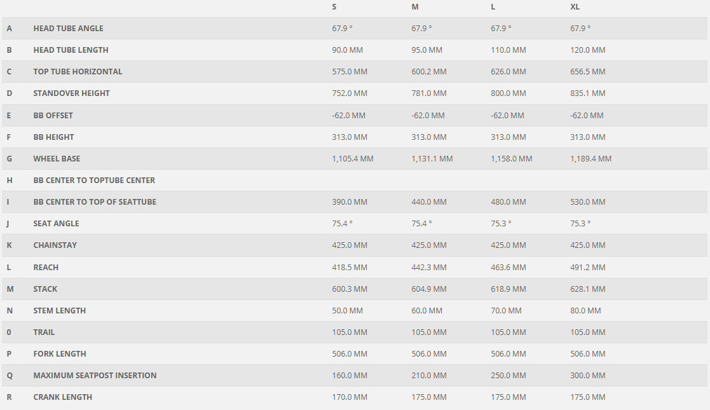Select the MAXIMUM SEATPOST INSERTION label
710x410 pixels.
95,376
